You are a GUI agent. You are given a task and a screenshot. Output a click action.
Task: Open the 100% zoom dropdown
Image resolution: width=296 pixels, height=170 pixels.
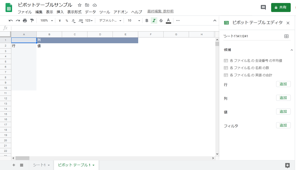46,20
